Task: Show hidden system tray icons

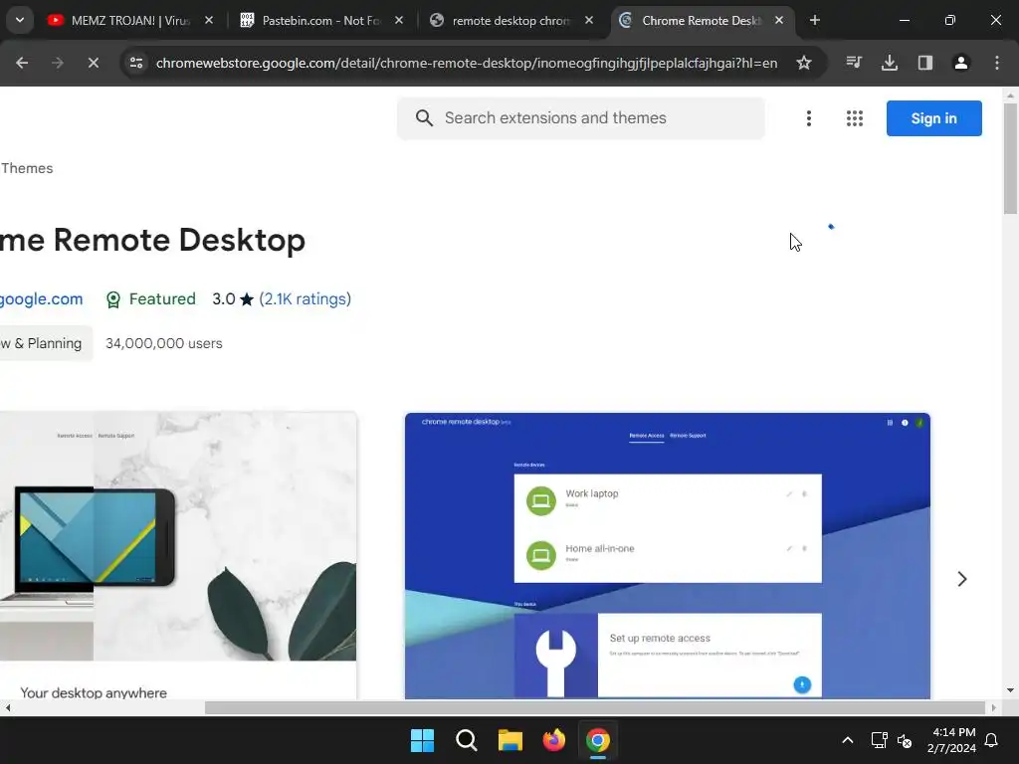Action: pos(848,740)
